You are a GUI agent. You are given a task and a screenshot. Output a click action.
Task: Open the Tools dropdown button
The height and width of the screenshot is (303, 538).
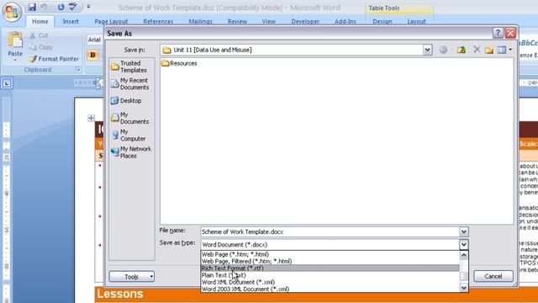click(132, 277)
